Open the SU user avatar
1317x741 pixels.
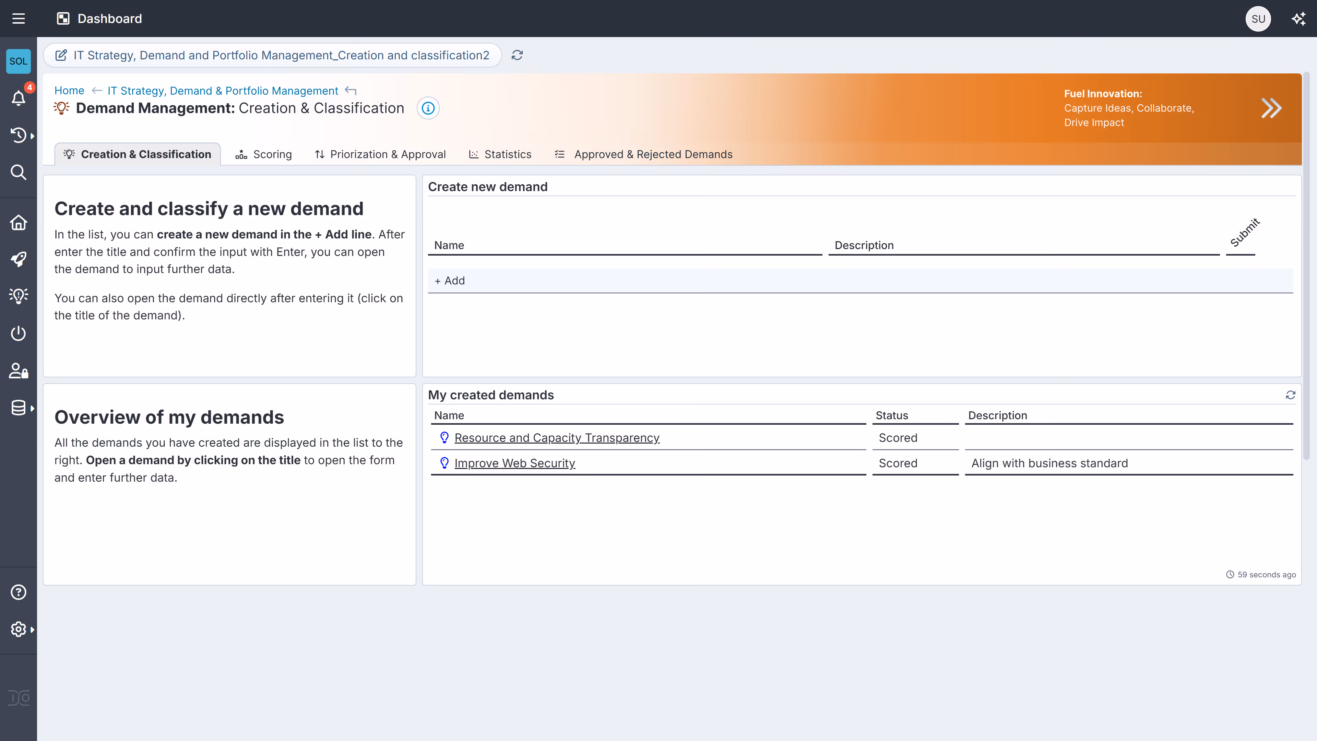coord(1258,19)
